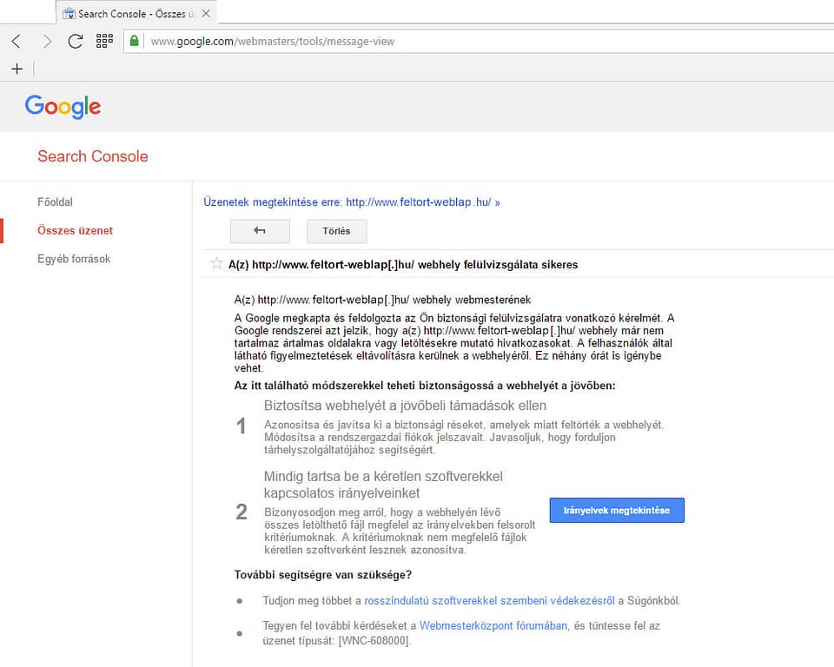This screenshot has width=834, height=667.
Task: Open a new tab with plus icon
Action: [17, 69]
